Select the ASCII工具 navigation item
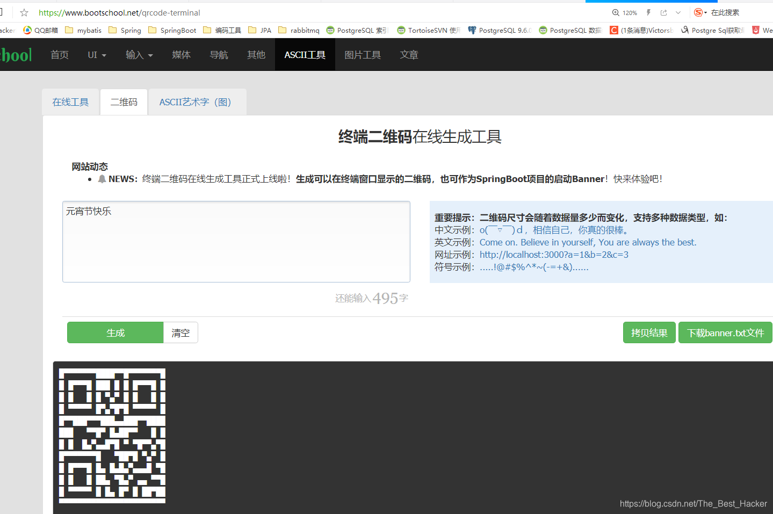Viewport: 773px width, 514px height. pos(305,55)
